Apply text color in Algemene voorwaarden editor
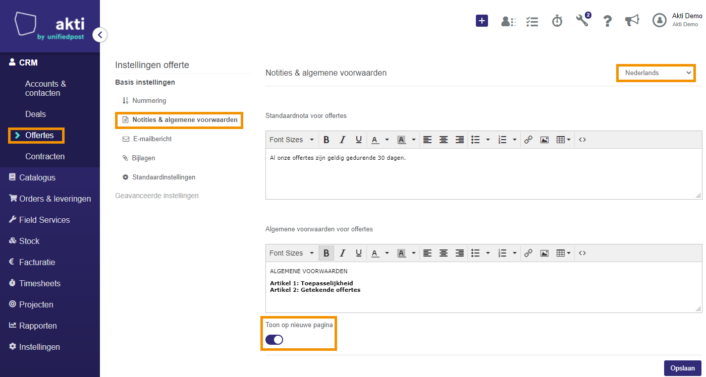 click(x=375, y=253)
